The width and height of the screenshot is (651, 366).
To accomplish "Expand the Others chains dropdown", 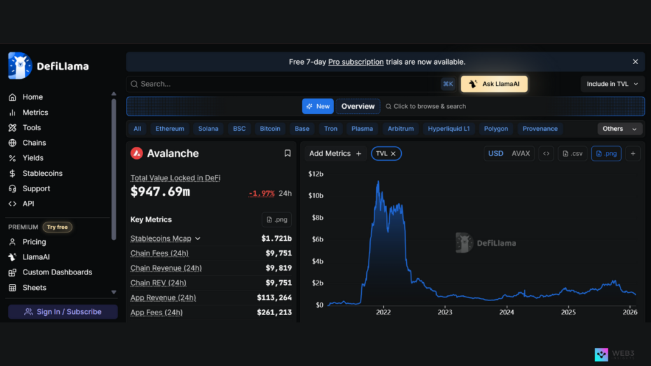I will tap(619, 128).
